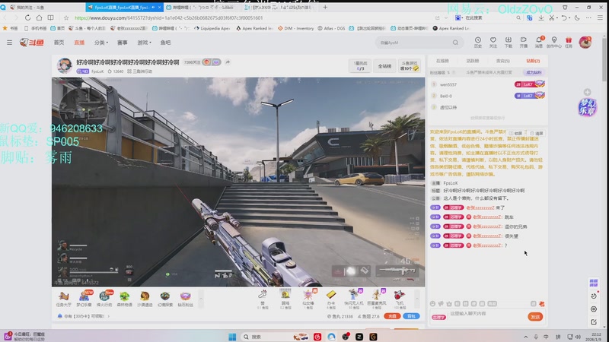Open the 任务 gift box icon

569,43
